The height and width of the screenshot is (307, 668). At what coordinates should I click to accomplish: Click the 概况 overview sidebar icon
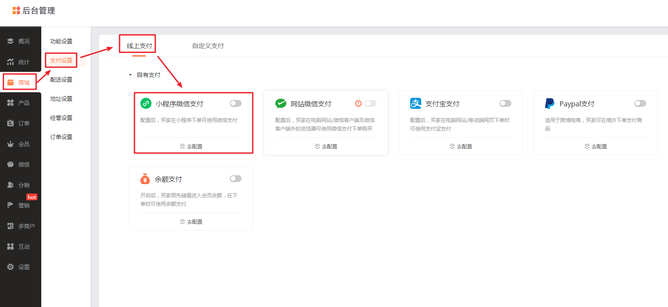11,41
